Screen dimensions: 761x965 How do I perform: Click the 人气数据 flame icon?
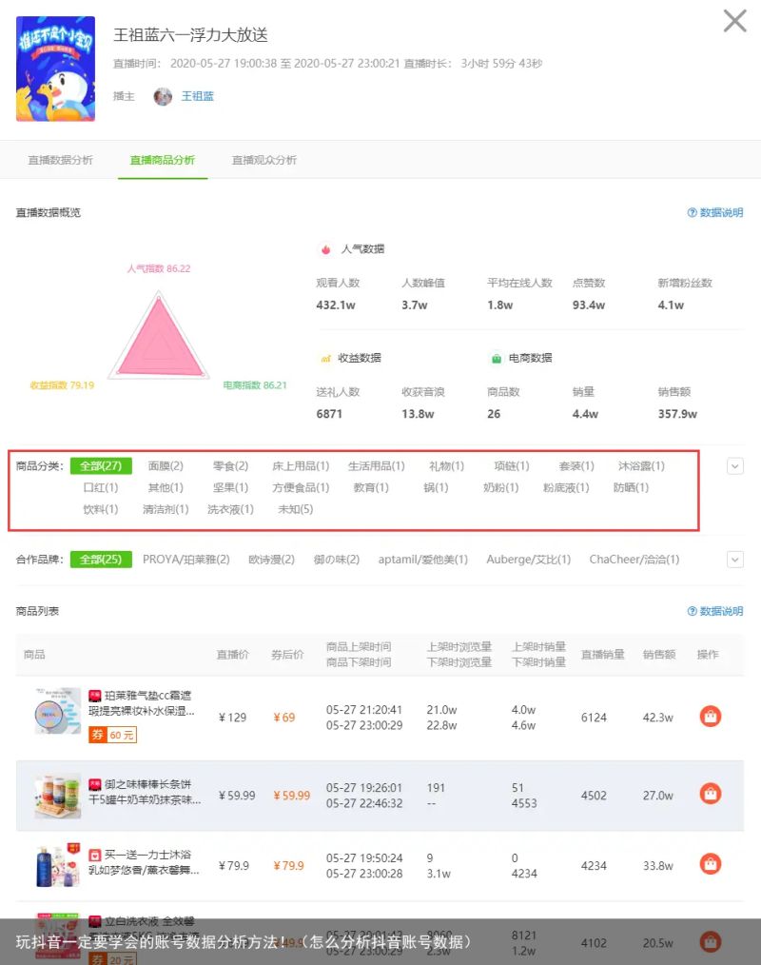click(x=325, y=249)
